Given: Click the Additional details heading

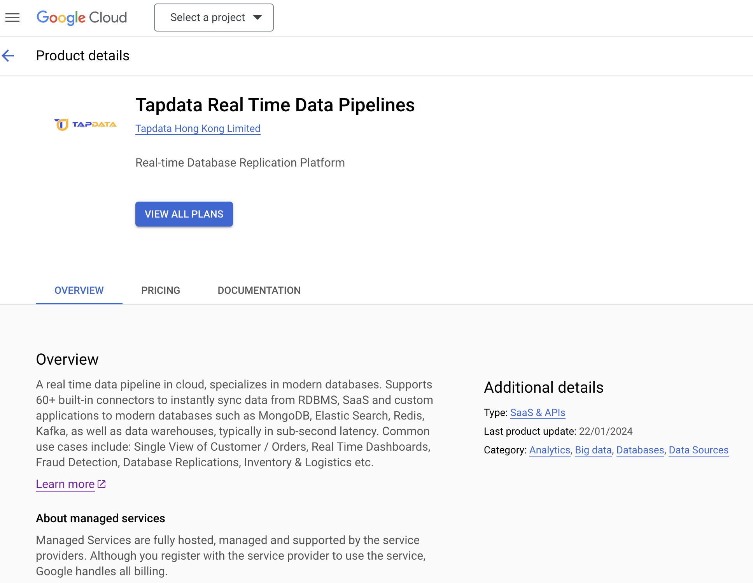Looking at the screenshot, I should coord(543,388).
